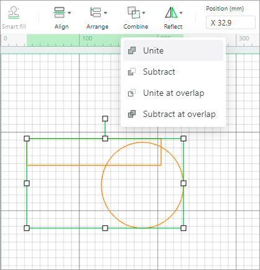Click the Subtract at overlap icon

coord(132,114)
